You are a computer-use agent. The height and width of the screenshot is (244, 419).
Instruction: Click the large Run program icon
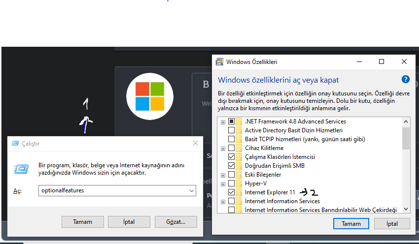click(21, 169)
